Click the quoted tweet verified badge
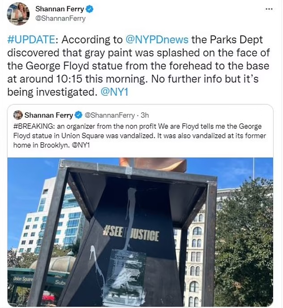The width and height of the screenshot is (283, 308). [79, 115]
